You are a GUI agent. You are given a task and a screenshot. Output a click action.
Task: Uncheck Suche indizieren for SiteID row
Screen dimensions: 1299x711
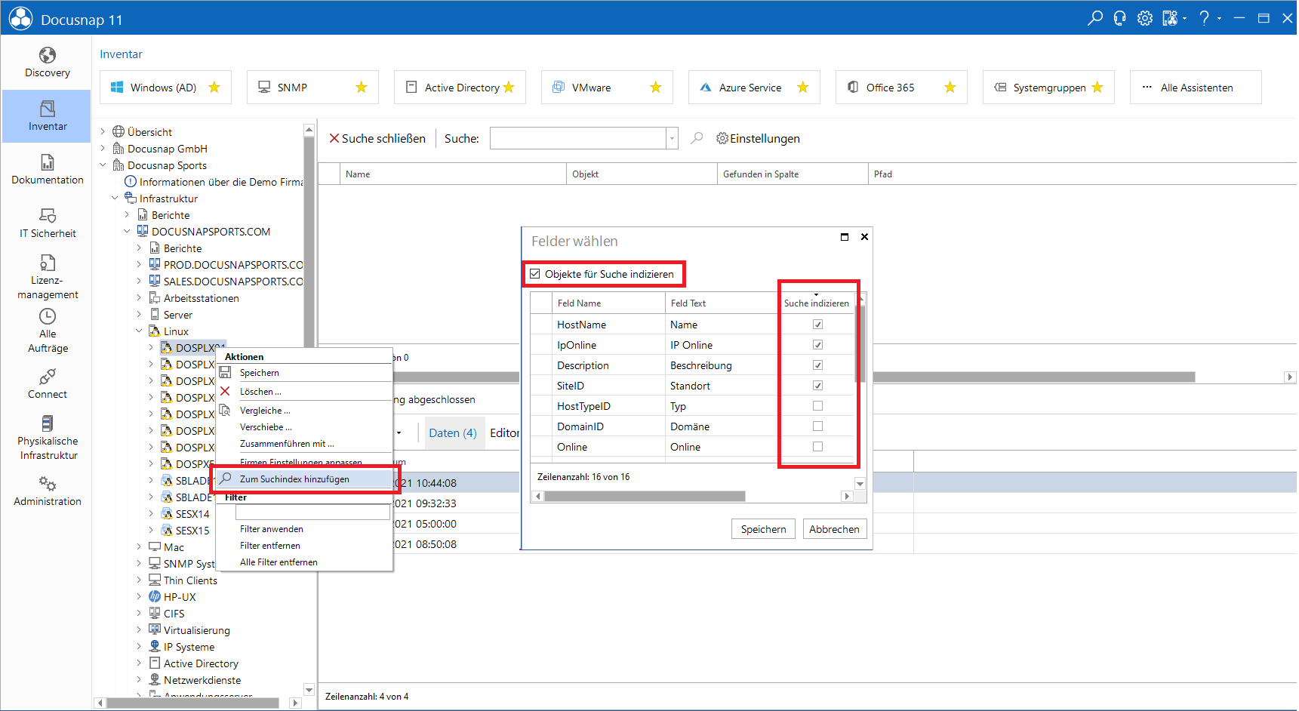[x=817, y=386]
